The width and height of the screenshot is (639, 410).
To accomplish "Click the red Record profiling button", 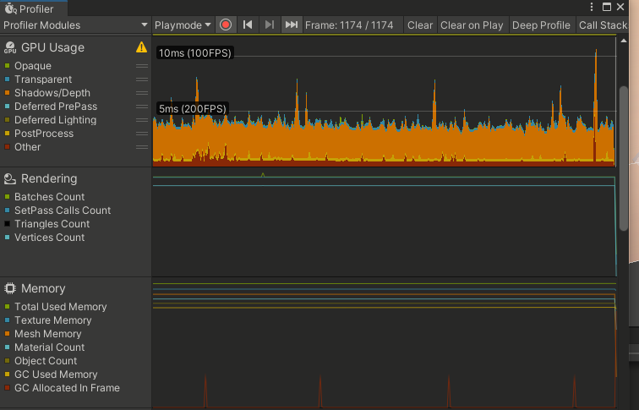I will point(226,25).
